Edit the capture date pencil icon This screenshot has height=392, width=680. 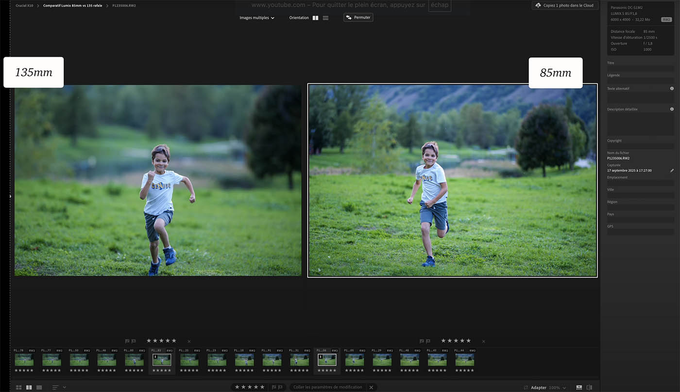pos(672,171)
